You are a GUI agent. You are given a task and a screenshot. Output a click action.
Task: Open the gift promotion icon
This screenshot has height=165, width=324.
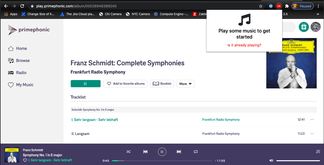click(x=304, y=27)
